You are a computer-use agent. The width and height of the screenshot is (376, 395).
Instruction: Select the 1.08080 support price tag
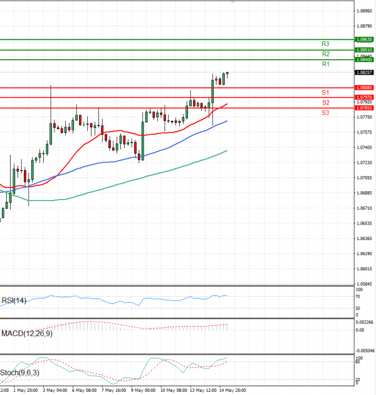coord(364,87)
